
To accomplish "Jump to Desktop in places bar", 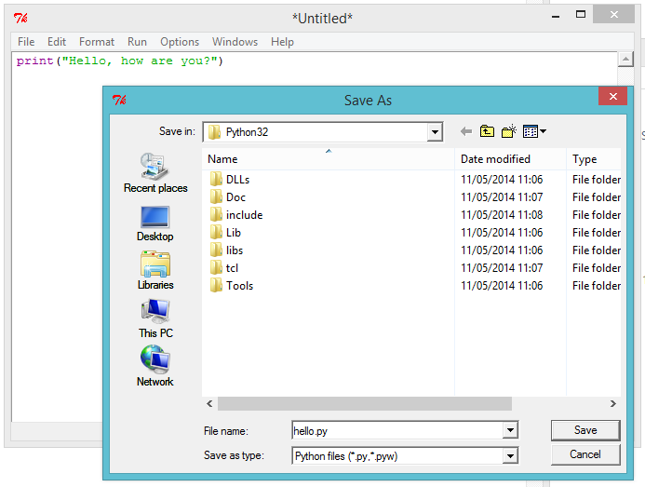I will pyautogui.click(x=155, y=223).
